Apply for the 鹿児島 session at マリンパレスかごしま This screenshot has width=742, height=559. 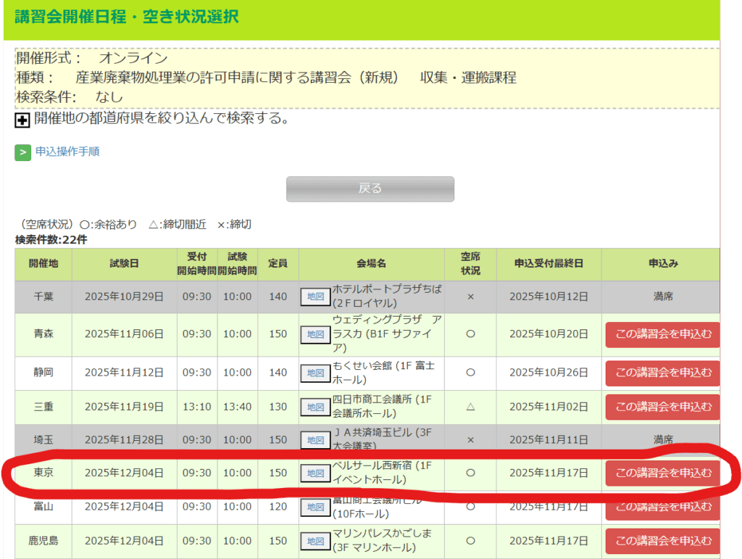[x=662, y=541]
